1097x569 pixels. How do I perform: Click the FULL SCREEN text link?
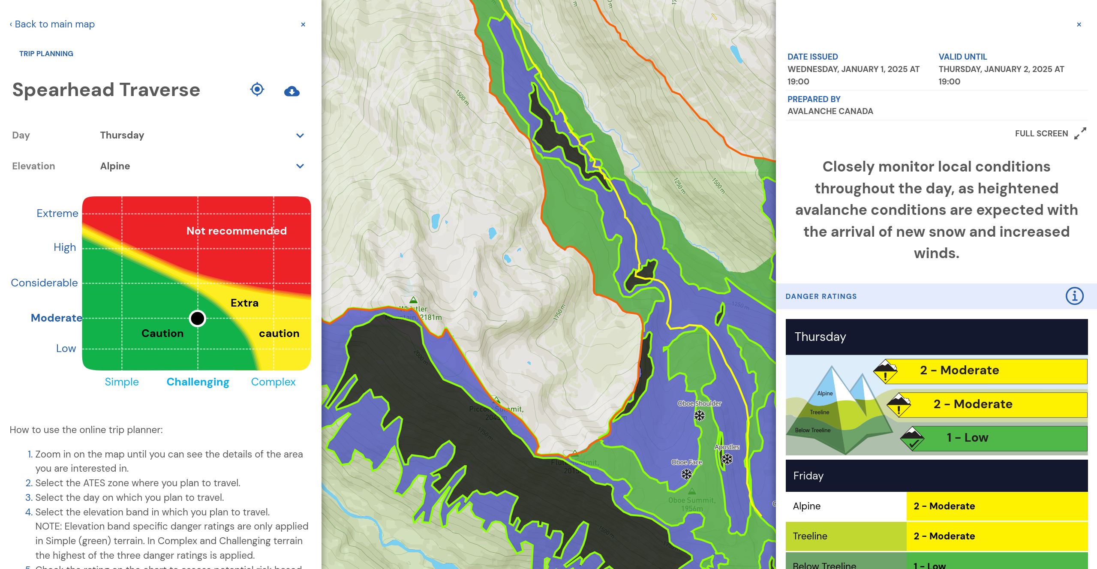(x=1041, y=133)
